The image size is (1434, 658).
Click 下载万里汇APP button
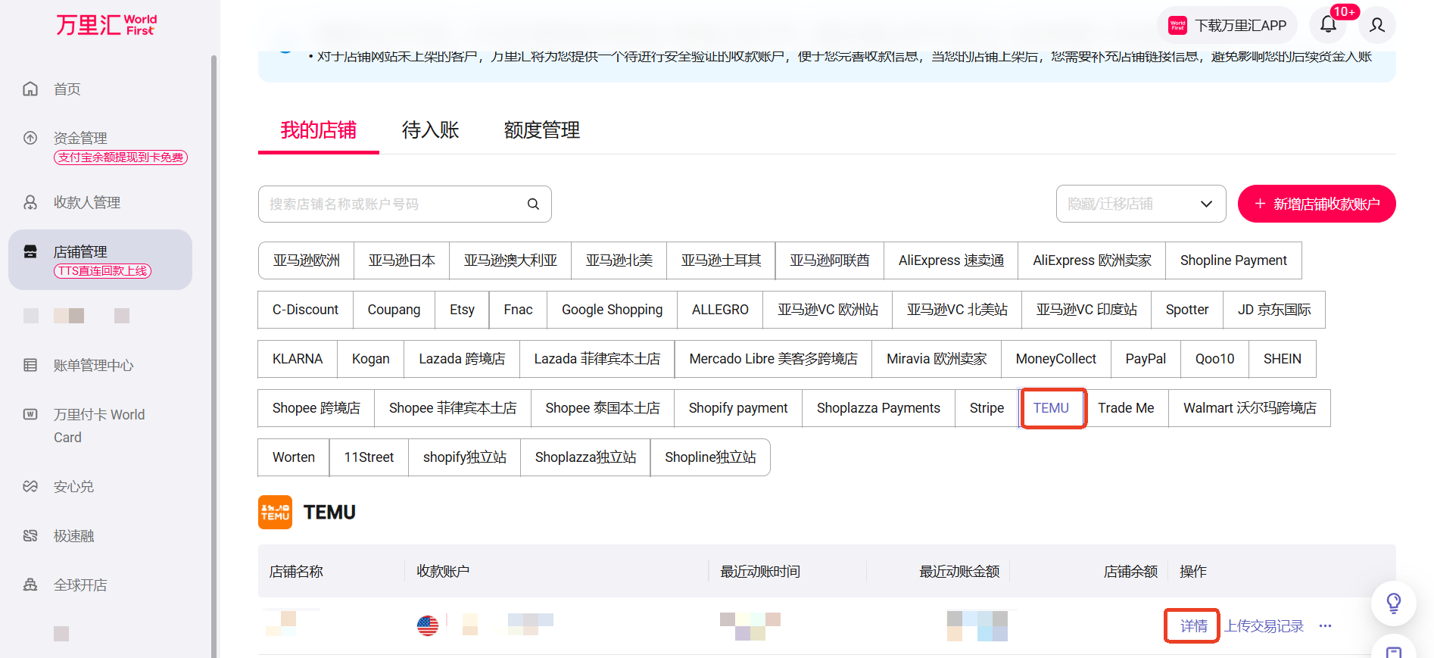1227,26
